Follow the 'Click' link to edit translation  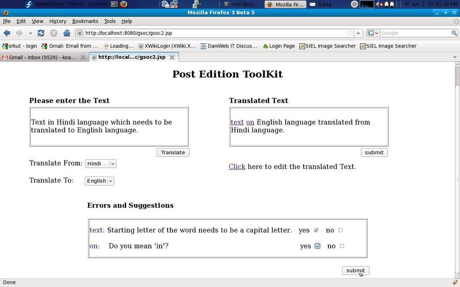pos(237,167)
